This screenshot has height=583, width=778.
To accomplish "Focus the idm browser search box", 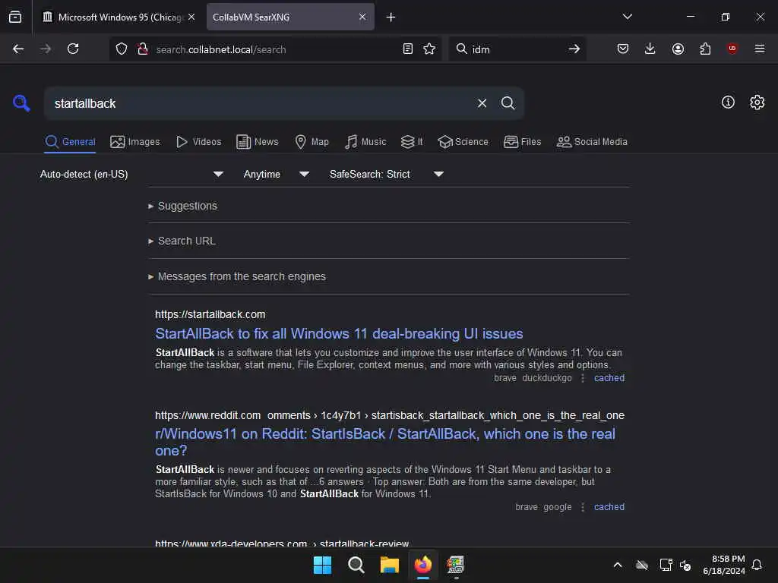I will (516, 49).
